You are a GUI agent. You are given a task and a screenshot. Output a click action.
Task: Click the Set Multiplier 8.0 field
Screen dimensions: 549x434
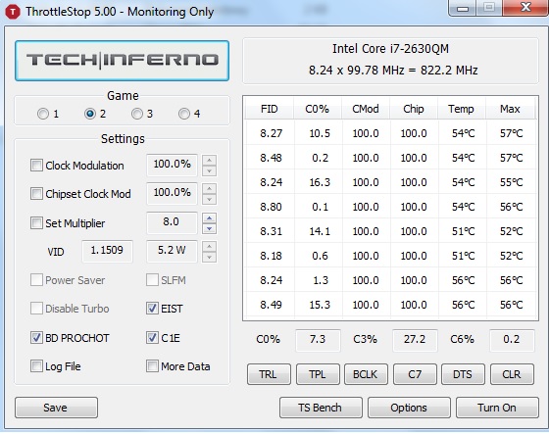point(172,222)
